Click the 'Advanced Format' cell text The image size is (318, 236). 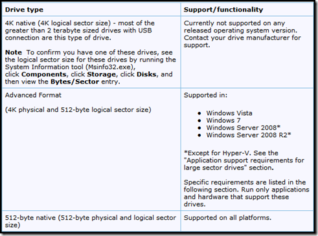tap(33, 95)
